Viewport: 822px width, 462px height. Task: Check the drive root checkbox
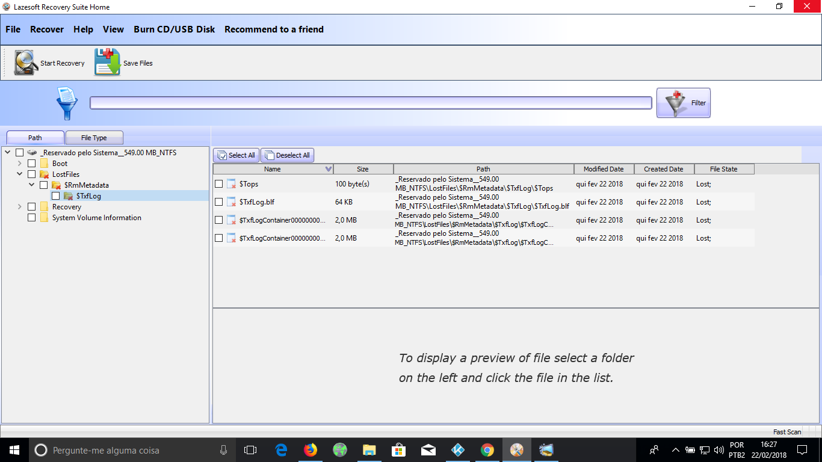click(x=20, y=153)
